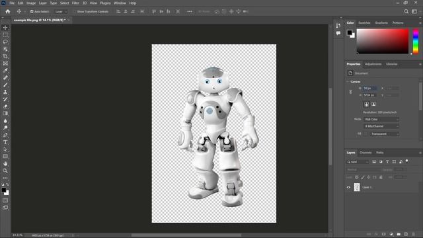423x238 pixels.
Task: Open the 8 Bits/Channel dropdown
Action: pyautogui.click(x=381, y=126)
